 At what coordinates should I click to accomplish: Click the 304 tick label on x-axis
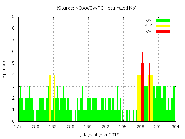pyautogui.click(x=175, y=127)
